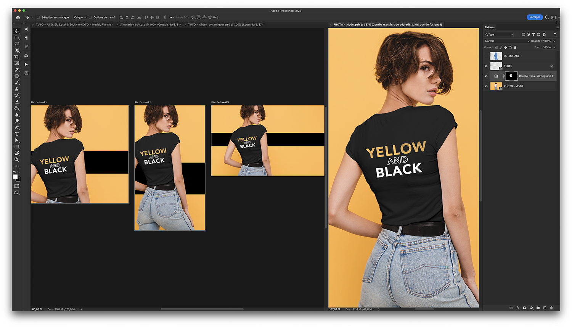Switch to TUTO - ATELIER 2.psd tab
The width and height of the screenshot is (572, 327).
[74, 24]
